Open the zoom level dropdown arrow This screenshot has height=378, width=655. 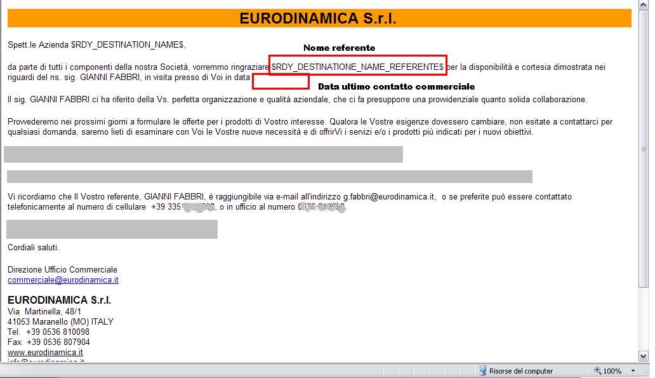(x=633, y=371)
